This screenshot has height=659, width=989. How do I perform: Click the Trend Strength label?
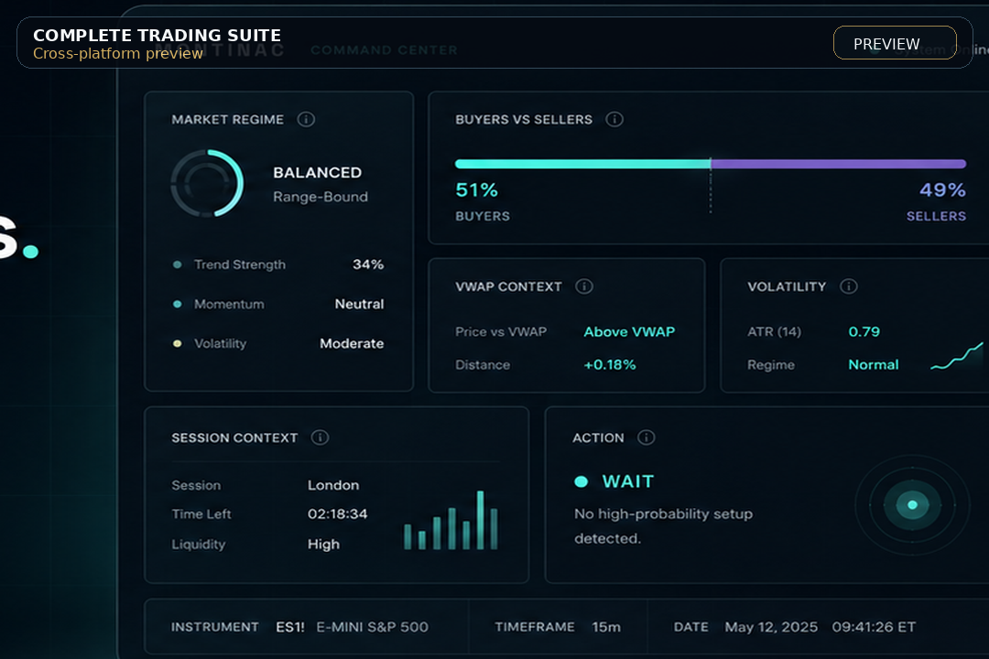240,265
